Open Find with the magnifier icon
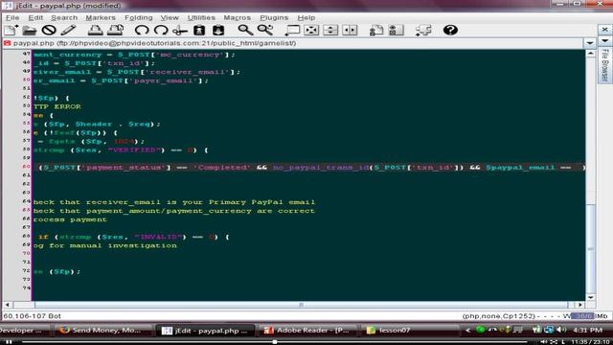This screenshot has height=345, width=613. (x=245, y=30)
